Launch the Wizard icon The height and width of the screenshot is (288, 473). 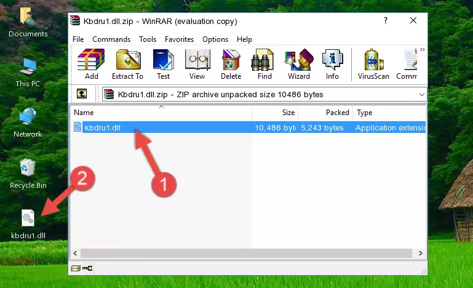[x=299, y=64]
